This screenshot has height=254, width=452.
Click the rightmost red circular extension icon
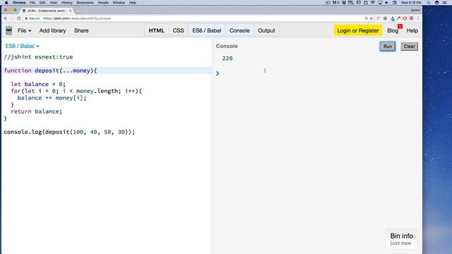[x=411, y=18]
